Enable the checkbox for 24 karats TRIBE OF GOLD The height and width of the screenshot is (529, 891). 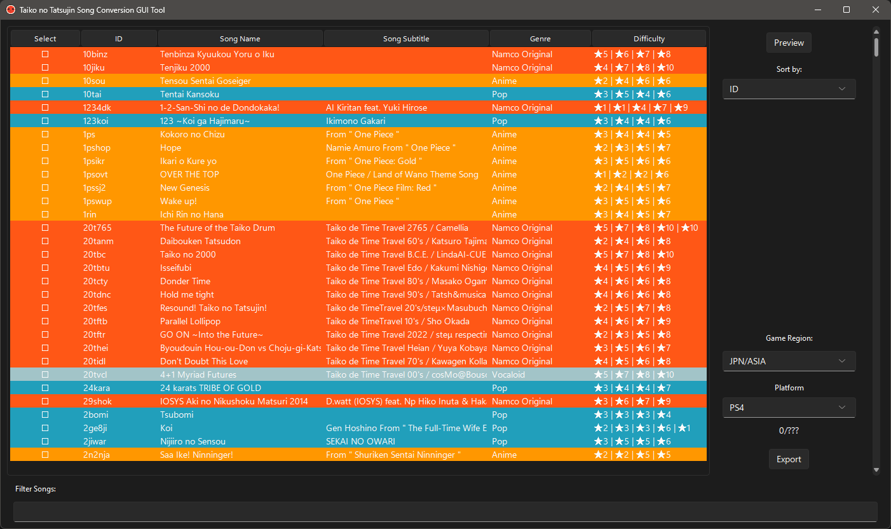pos(44,388)
